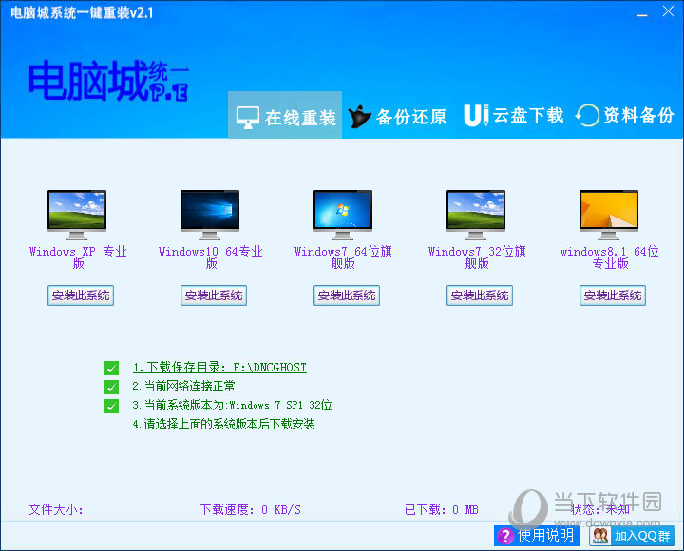Click the purple question mark help icon
684x551 pixels.
click(x=505, y=536)
